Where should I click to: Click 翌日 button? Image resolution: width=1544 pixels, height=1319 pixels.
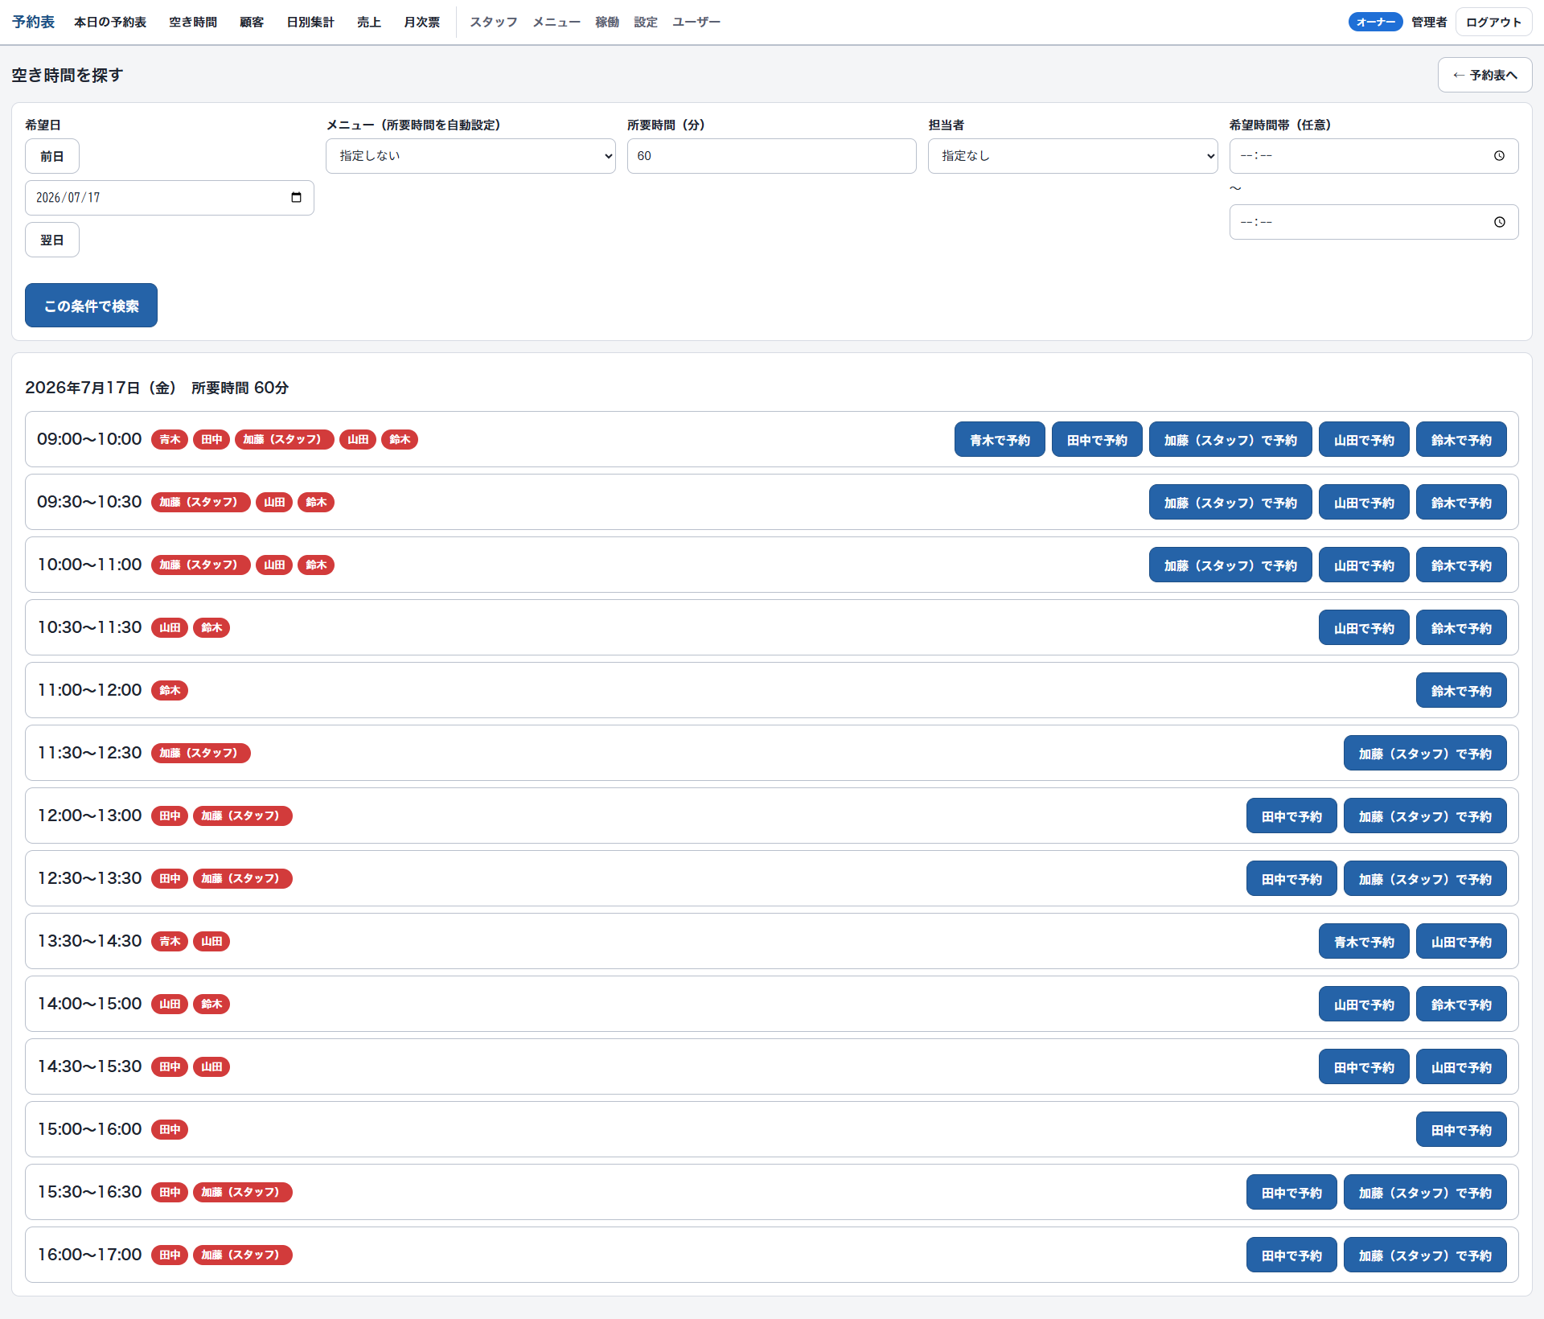pyautogui.click(x=52, y=240)
